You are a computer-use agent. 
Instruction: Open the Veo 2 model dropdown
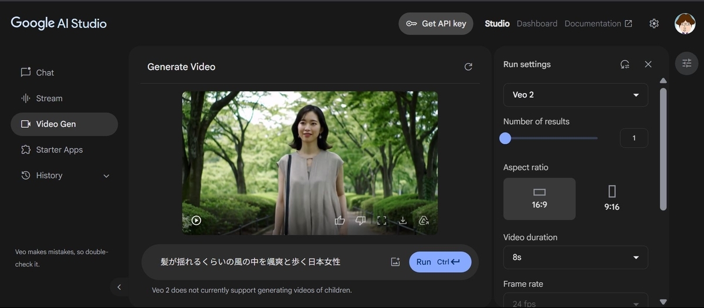point(576,95)
